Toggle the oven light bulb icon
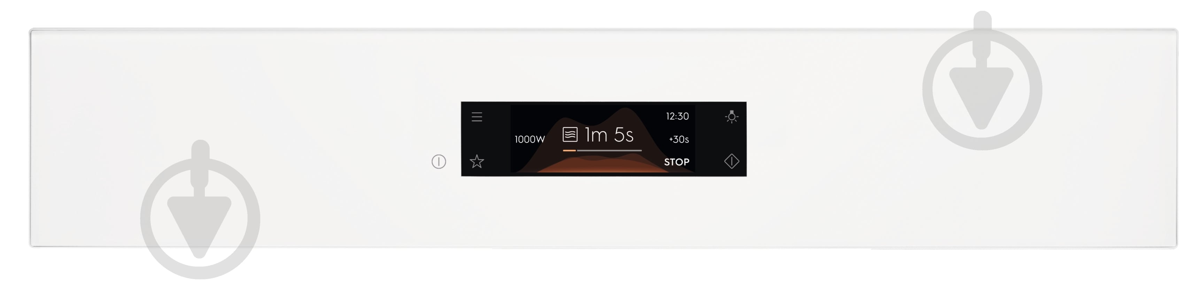Screen dimensions: 1203x291 [732, 116]
